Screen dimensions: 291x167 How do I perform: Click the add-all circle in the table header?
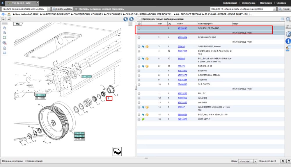point(139,24)
